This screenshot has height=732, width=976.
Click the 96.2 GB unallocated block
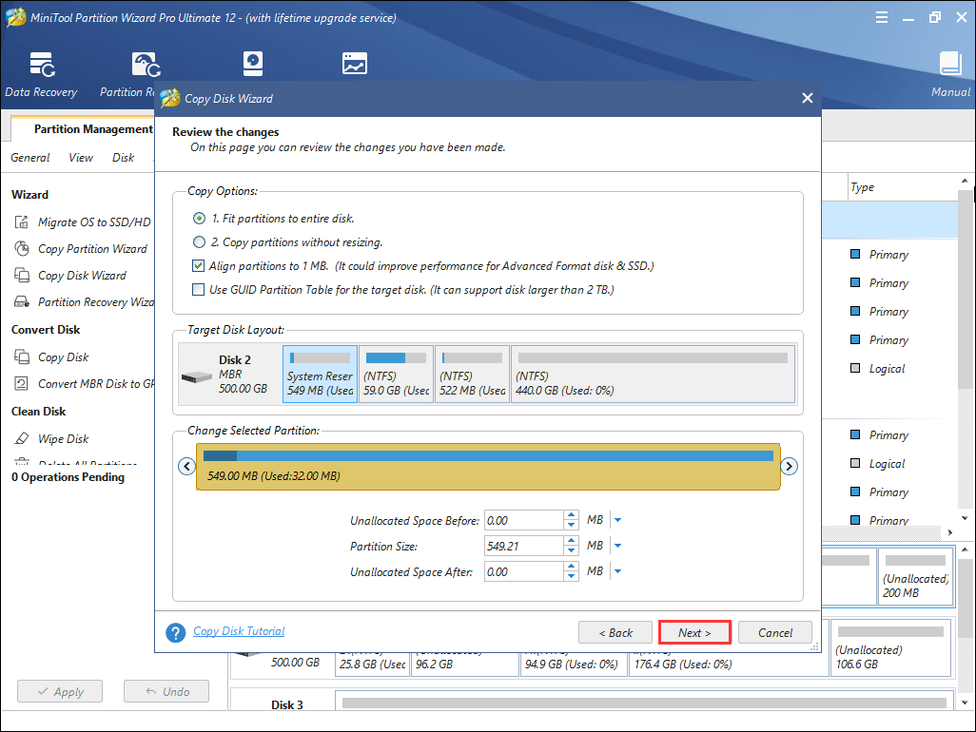[x=464, y=663]
